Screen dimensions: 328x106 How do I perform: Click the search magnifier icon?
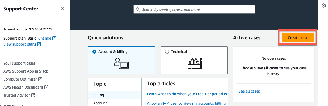click(138, 10)
